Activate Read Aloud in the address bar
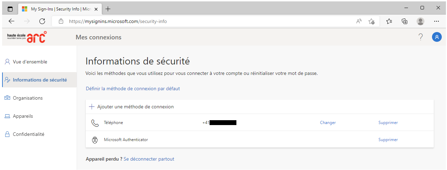This screenshot has width=447, height=170. [x=359, y=21]
